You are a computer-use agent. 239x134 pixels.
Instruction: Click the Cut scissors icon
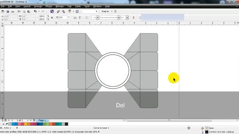point(19,12)
